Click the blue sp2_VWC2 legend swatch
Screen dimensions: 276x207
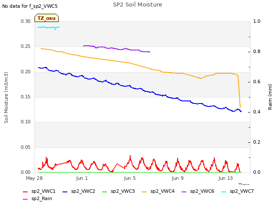click(65, 191)
